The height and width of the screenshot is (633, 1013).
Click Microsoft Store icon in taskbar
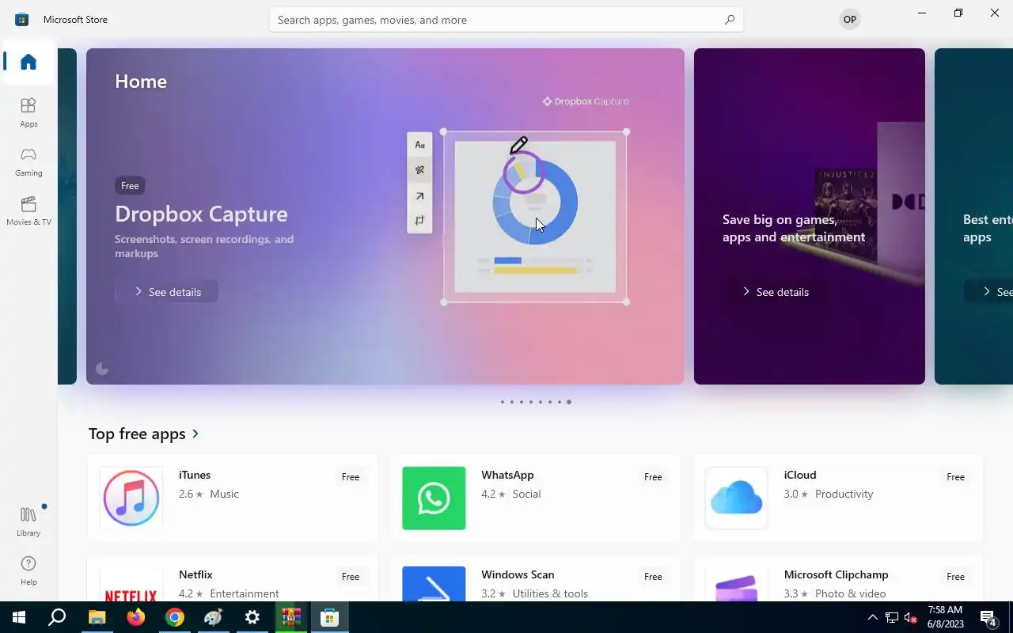330,617
